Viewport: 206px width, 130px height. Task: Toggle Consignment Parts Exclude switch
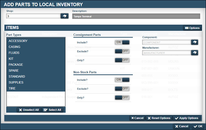122,51
